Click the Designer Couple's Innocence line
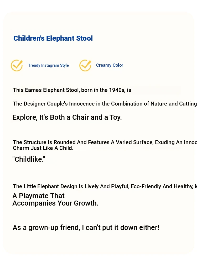The width and height of the screenshot is (197, 262). [105, 104]
